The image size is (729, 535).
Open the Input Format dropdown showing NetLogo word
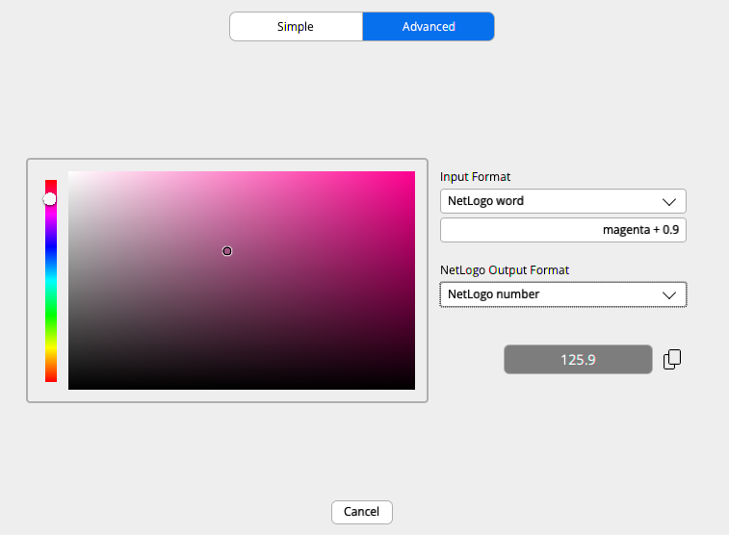562,201
